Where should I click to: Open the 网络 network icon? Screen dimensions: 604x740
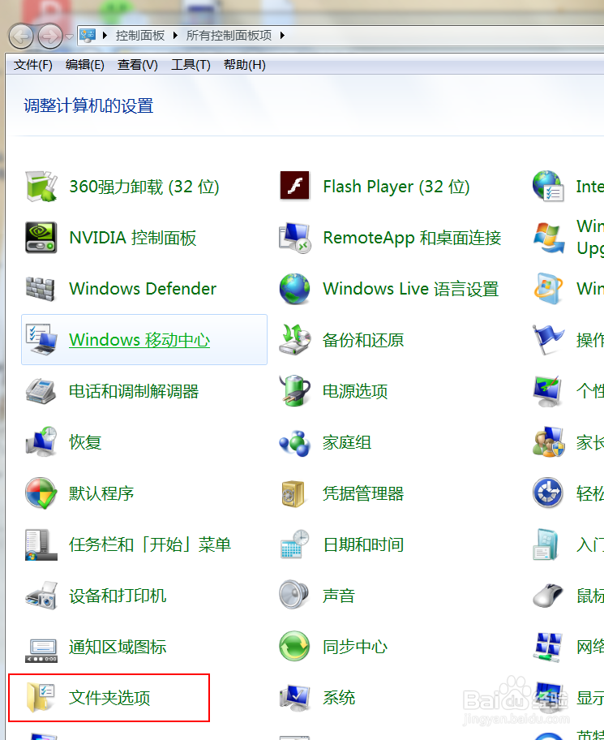pos(548,647)
